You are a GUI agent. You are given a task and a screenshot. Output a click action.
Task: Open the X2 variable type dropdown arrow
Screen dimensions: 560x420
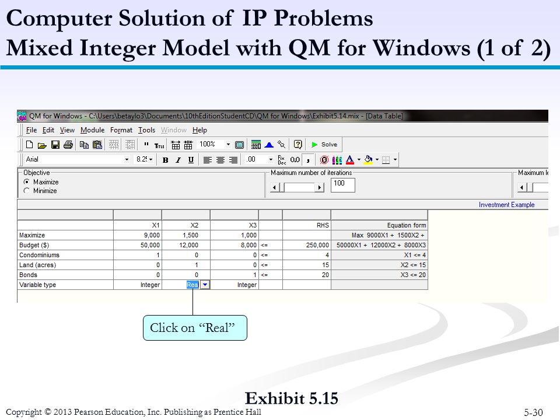205,285
